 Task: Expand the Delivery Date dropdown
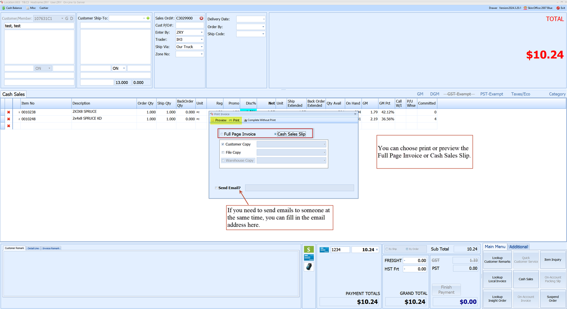point(263,19)
